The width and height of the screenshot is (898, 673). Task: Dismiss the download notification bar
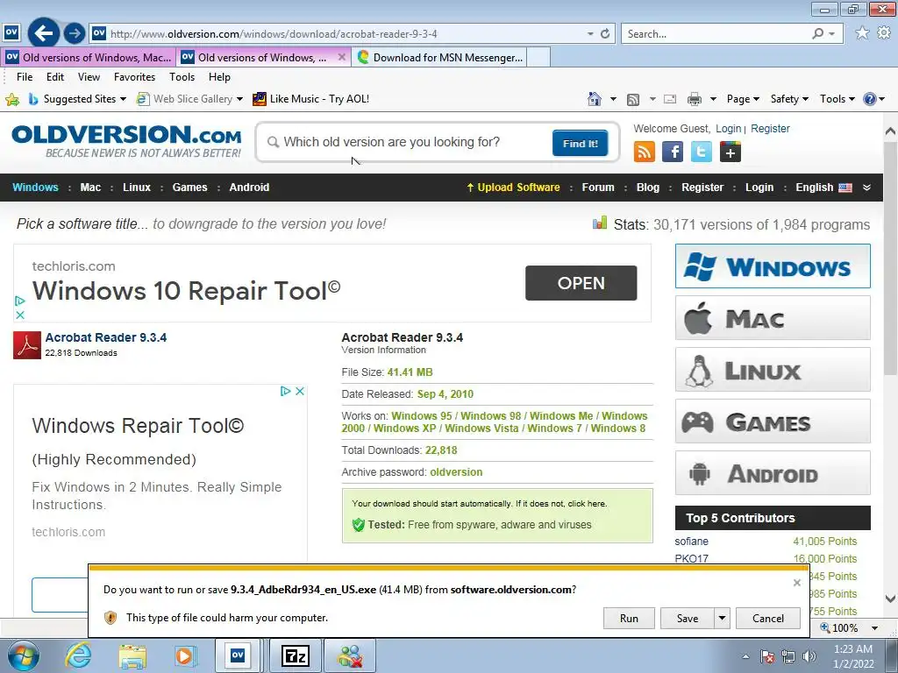796,583
